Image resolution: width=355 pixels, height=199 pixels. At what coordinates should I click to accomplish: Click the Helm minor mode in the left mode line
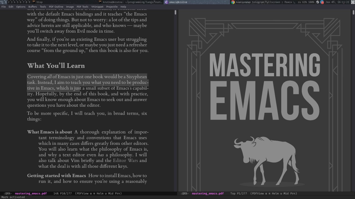point(100,193)
